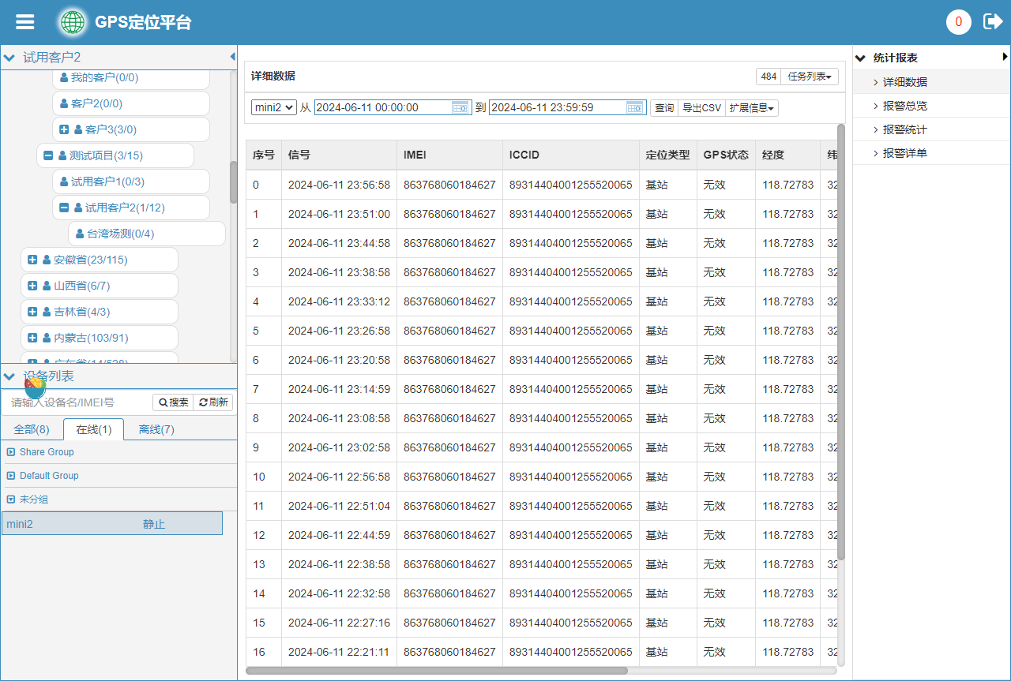Collapse the left panel with arrow
This screenshot has height=681, width=1011.
point(232,57)
